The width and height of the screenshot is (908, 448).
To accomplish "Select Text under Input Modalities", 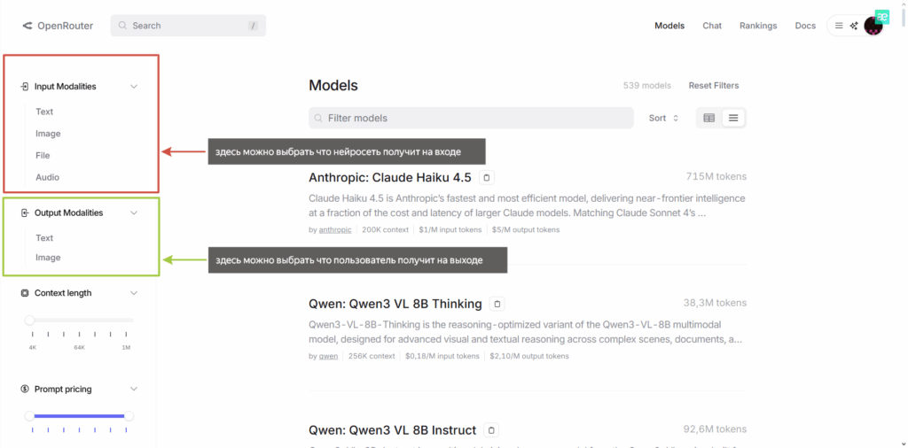I will 44,112.
